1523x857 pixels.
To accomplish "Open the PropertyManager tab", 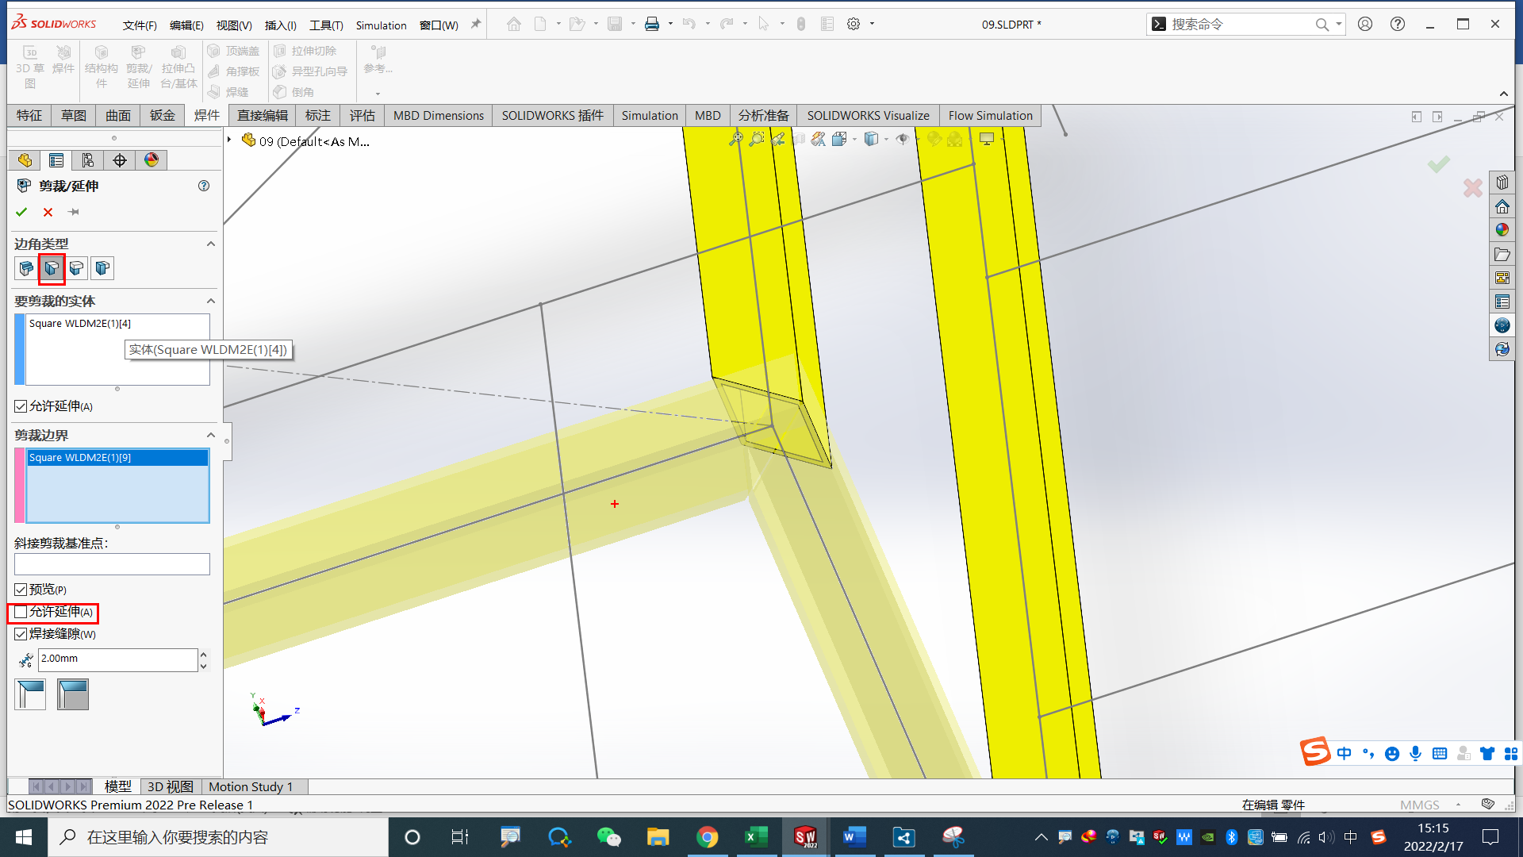I will (x=56, y=160).
